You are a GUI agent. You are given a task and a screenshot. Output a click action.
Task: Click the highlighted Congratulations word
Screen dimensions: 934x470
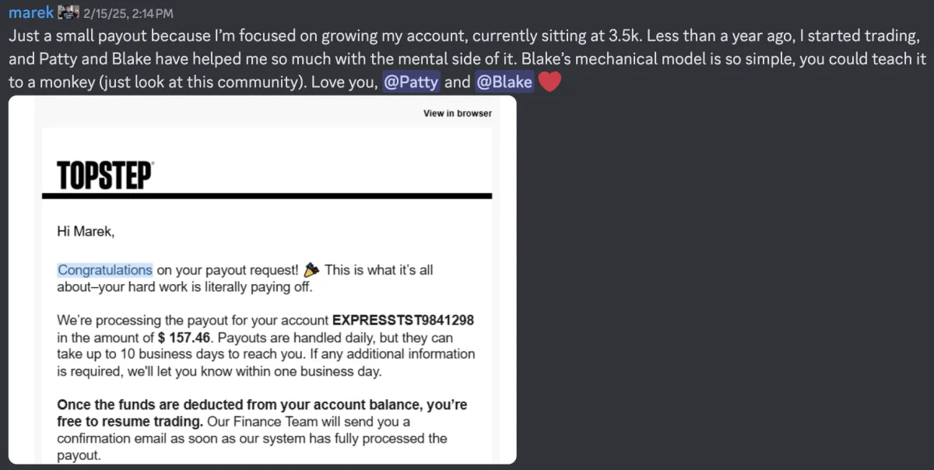(x=105, y=270)
